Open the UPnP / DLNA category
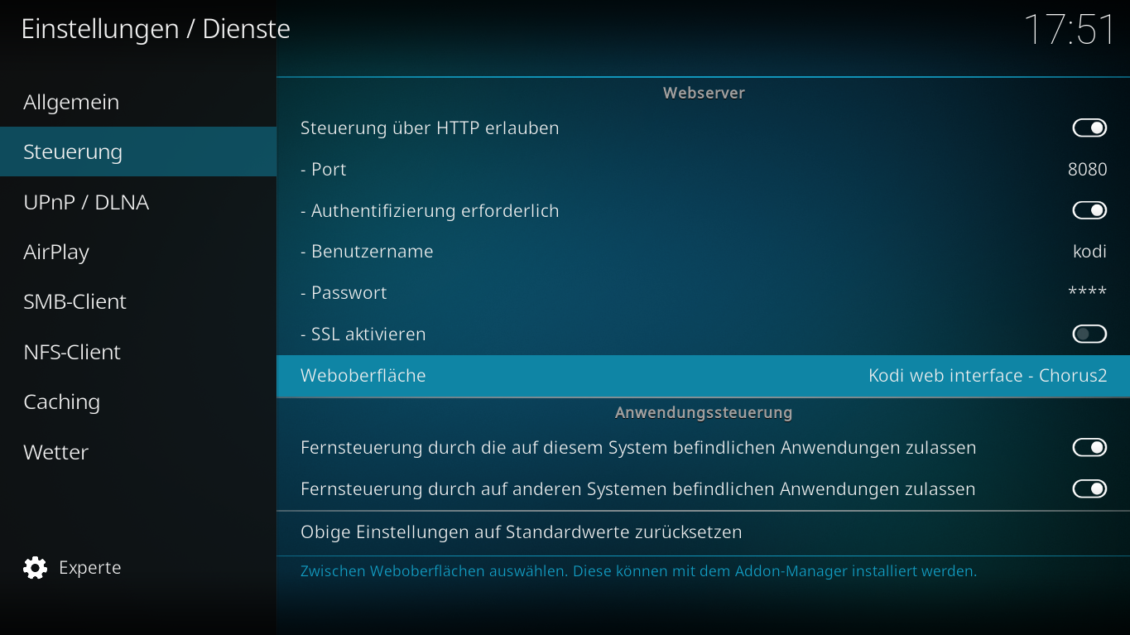 [x=138, y=202]
